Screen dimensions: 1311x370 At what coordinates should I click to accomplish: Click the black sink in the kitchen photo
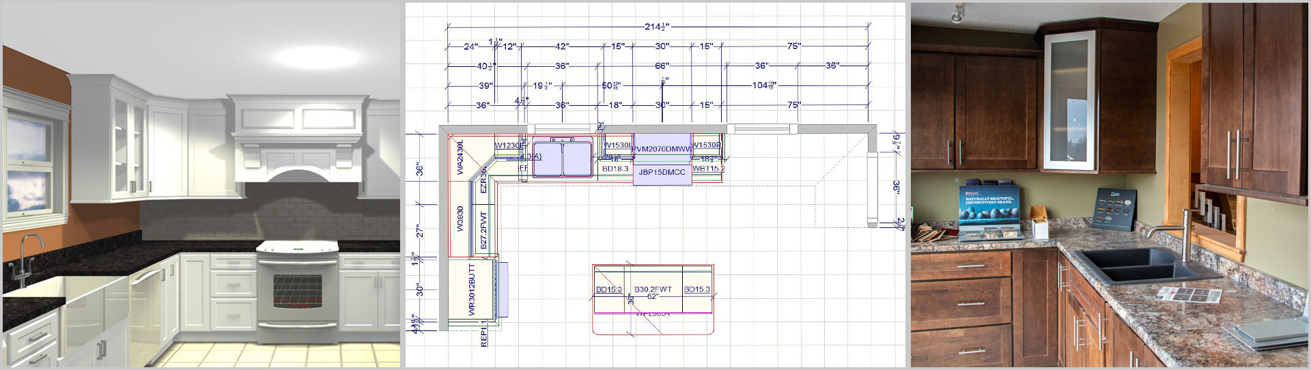[x=1139, y=265]
